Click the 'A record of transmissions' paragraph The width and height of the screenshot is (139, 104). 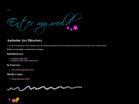[x=57, y=46]
